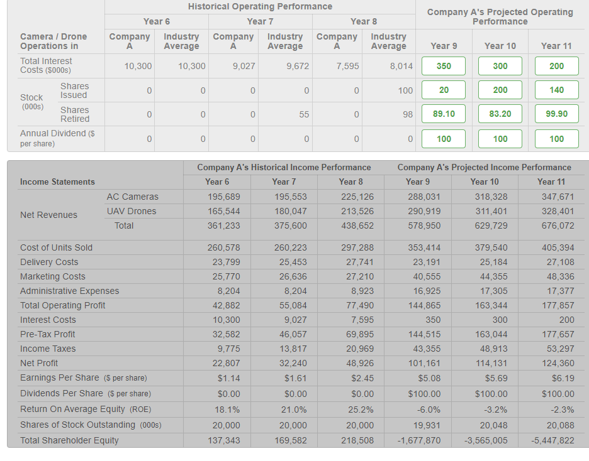Select the Income Taxes row label

coord(48,349)
